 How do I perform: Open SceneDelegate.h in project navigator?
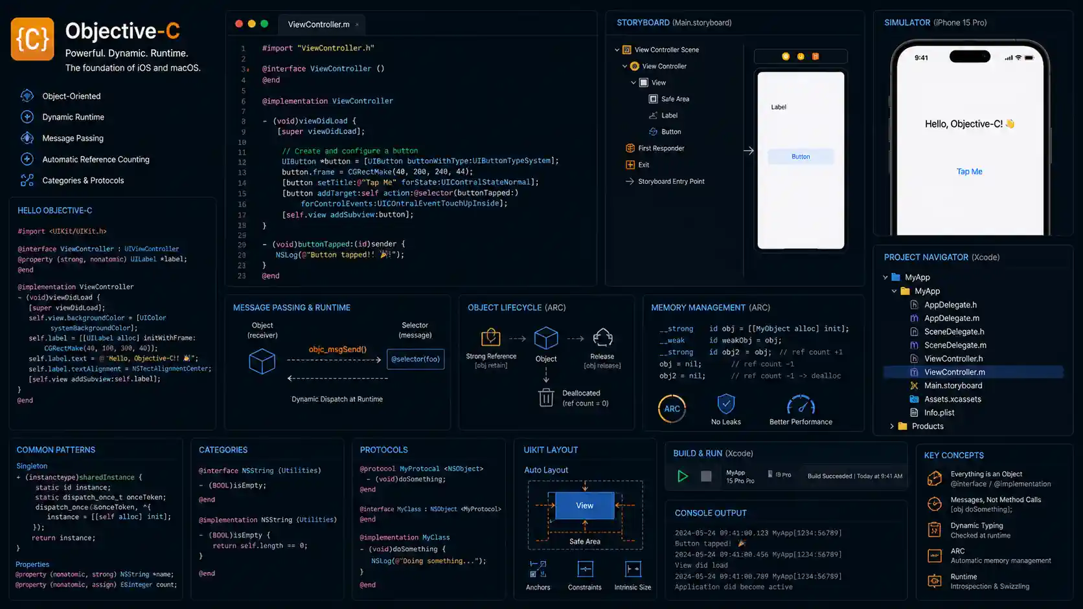click(954, 332)
